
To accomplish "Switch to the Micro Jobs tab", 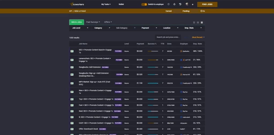I will 77,22.
